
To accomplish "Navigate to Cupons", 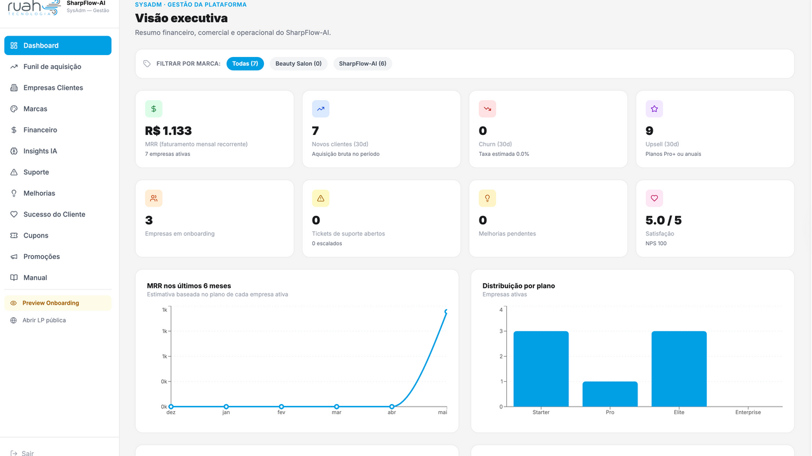I will pyautogui.click(x=58, y=236).
